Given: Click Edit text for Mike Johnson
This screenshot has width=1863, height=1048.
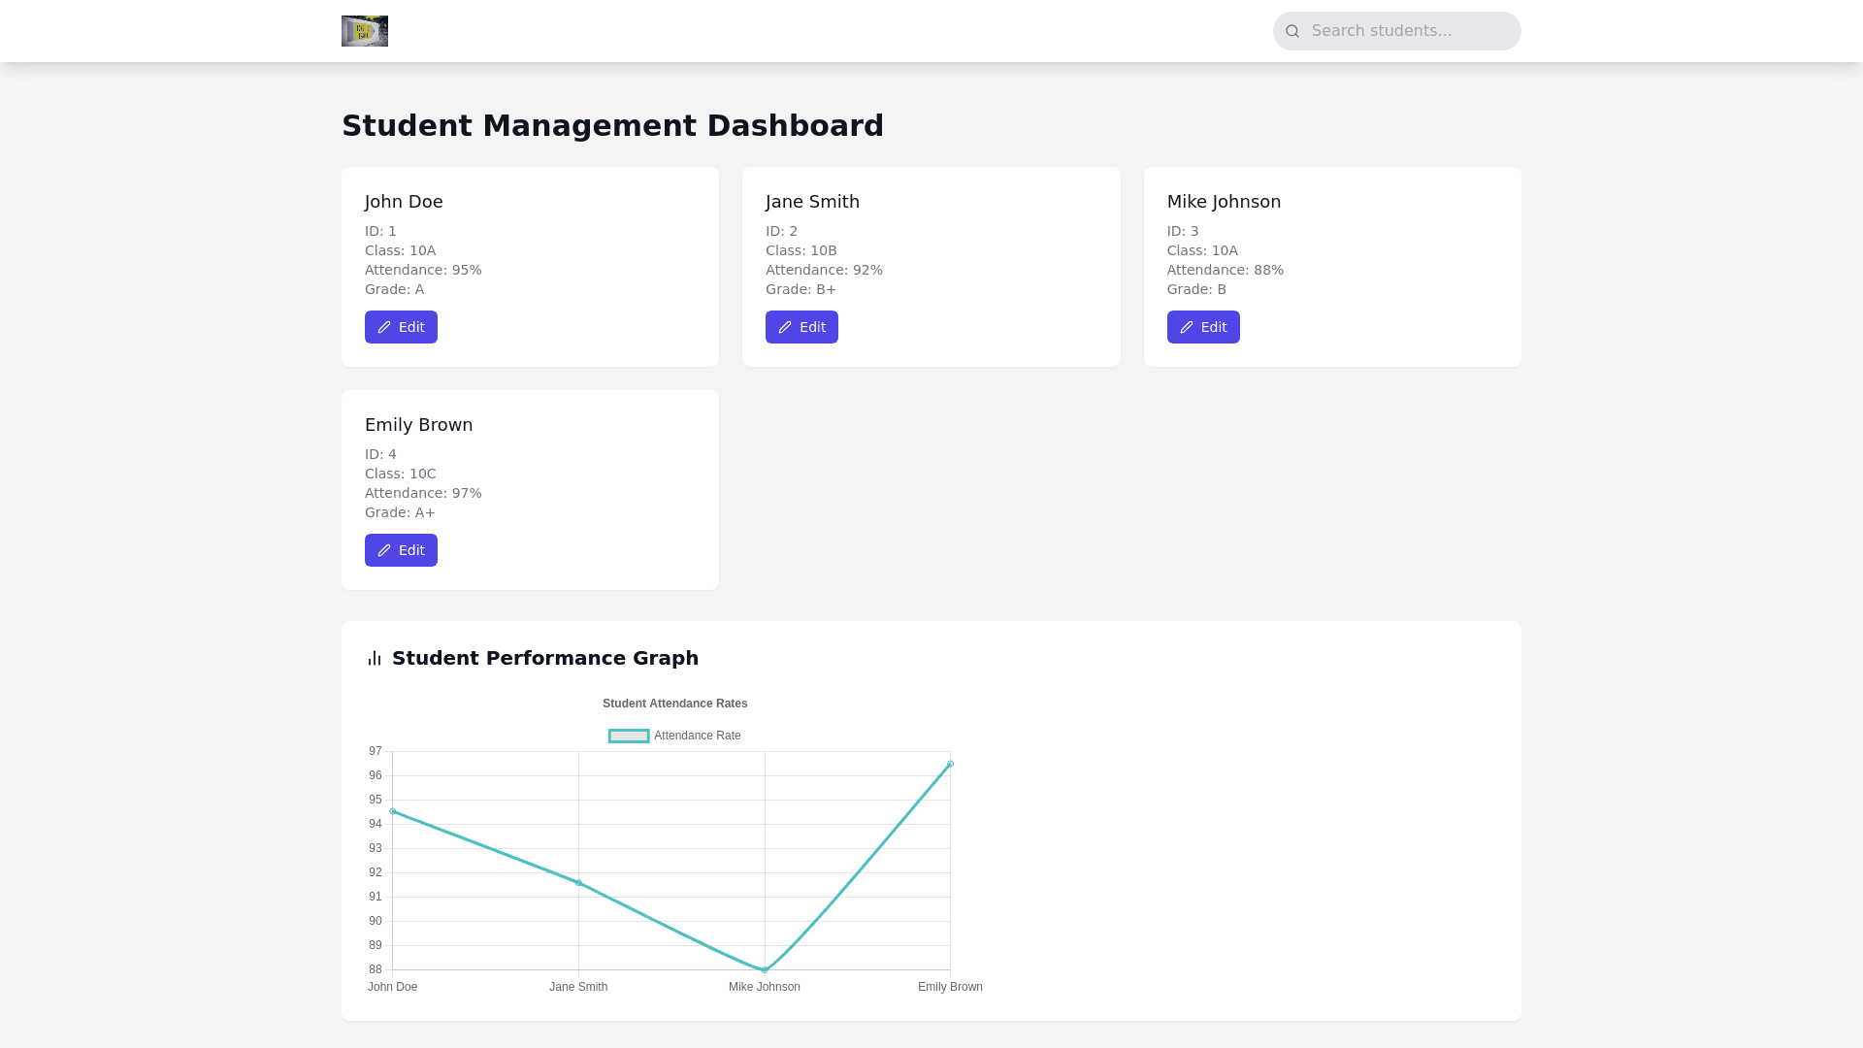Looking at the screenshot, I should 1214,328.
